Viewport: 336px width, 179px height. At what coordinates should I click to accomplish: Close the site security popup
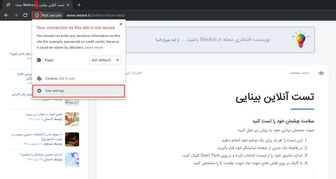click(x=121, y=24)
